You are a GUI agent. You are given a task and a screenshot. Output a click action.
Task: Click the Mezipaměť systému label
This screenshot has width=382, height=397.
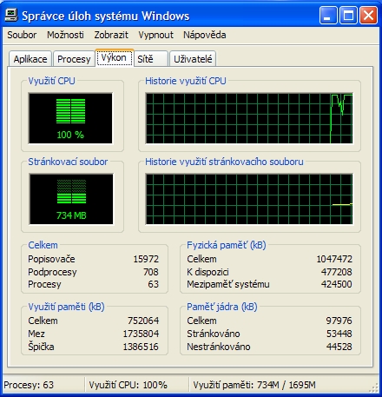click(228, 284)
